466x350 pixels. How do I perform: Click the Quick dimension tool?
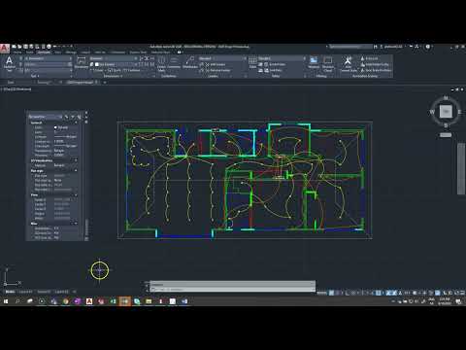point(115,70)
